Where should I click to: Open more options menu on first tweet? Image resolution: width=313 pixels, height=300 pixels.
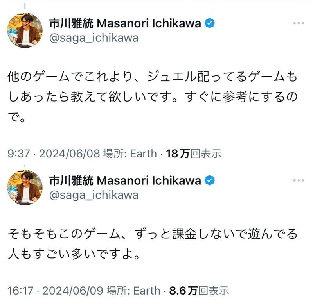(299, 23)
